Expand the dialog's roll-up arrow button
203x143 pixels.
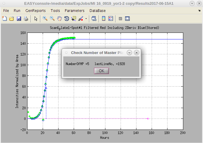(129, 53)
